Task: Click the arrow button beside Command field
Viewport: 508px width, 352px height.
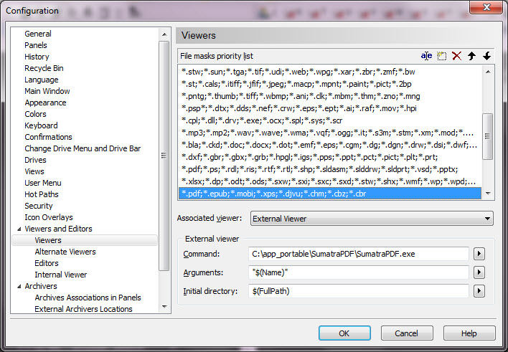Action: point(479,254)
